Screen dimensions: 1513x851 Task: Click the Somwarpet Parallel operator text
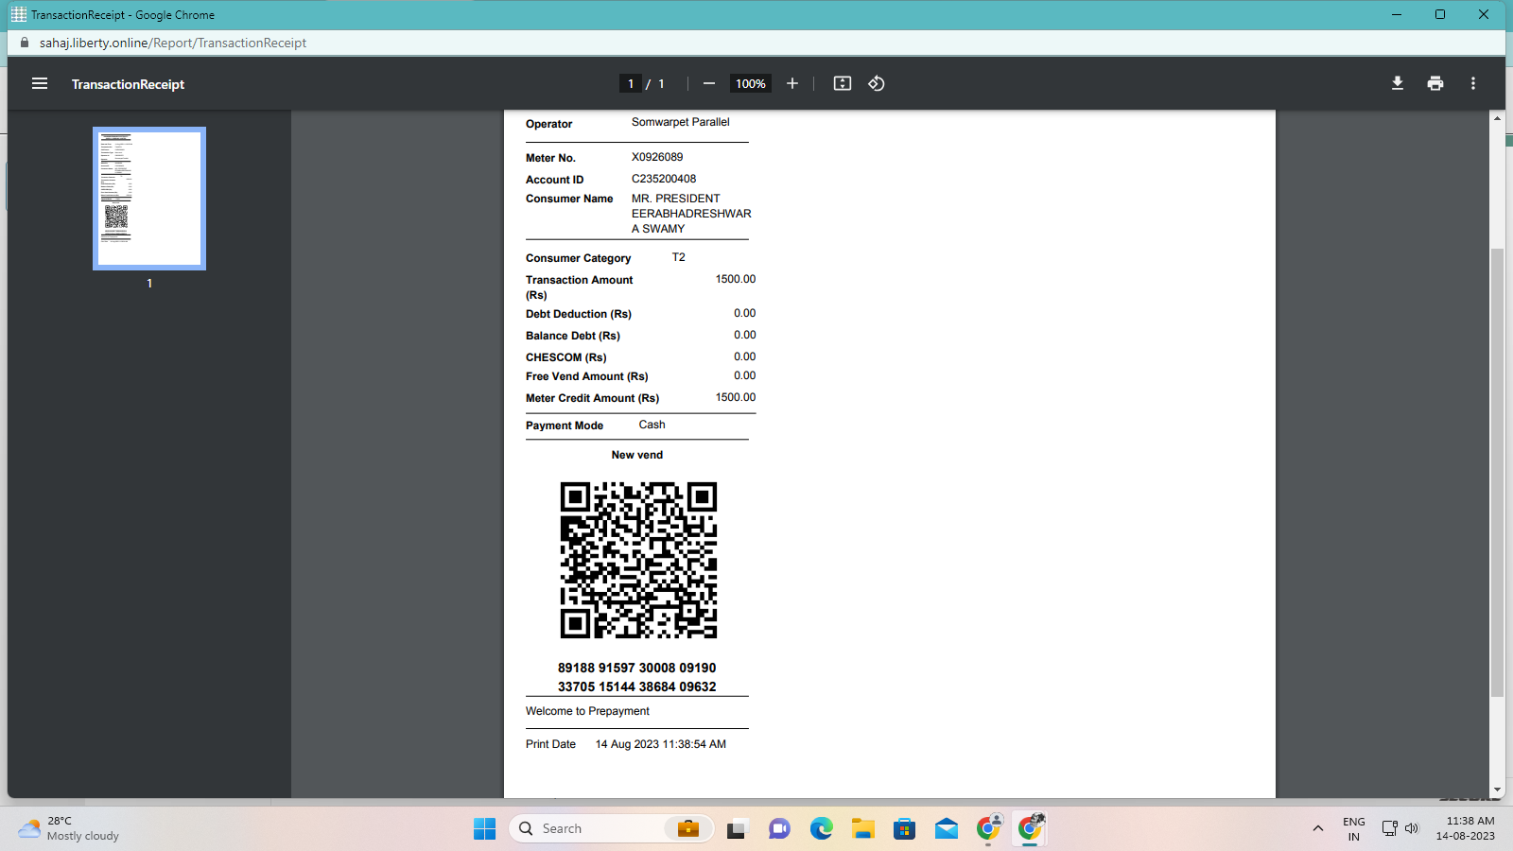[681, 122]
